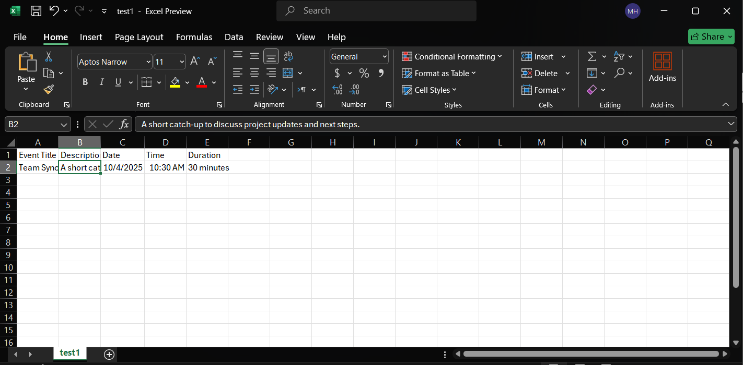Click the Clear eraser icon
The width and height of the screenshot is (743, 365).
tap(592, 90)
